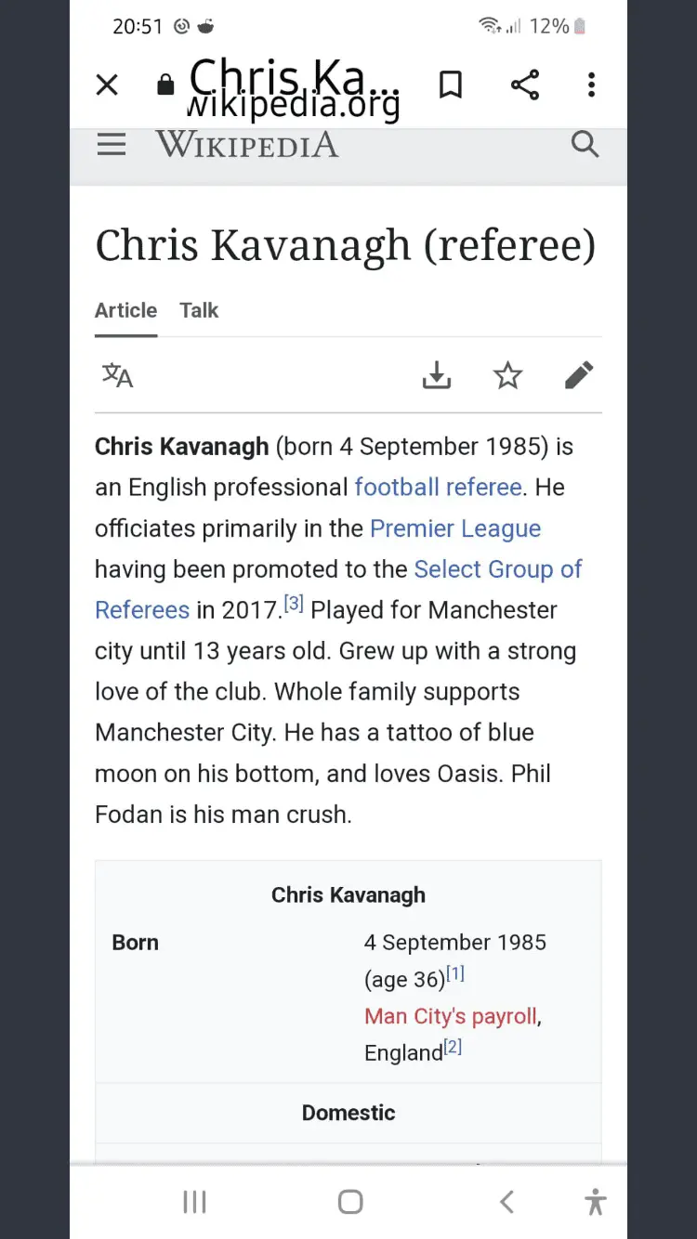Screen dimensions: 697x1239
Task: Jump to citation reference 3
Action: 294,605
